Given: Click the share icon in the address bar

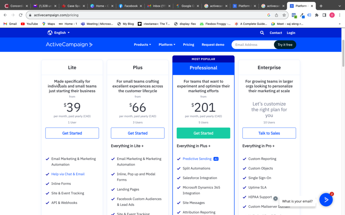Looking at the screenshot, I should tap(277, 15).
